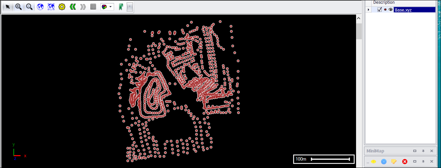Viewport: 441px width, 168px height.
Task: Open the yellow gear settings icon
Action: tap(62, 7)
